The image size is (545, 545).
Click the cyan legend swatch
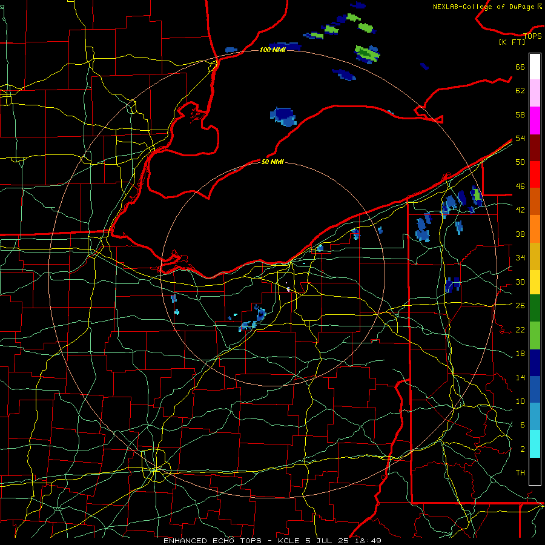click(535, 444)
